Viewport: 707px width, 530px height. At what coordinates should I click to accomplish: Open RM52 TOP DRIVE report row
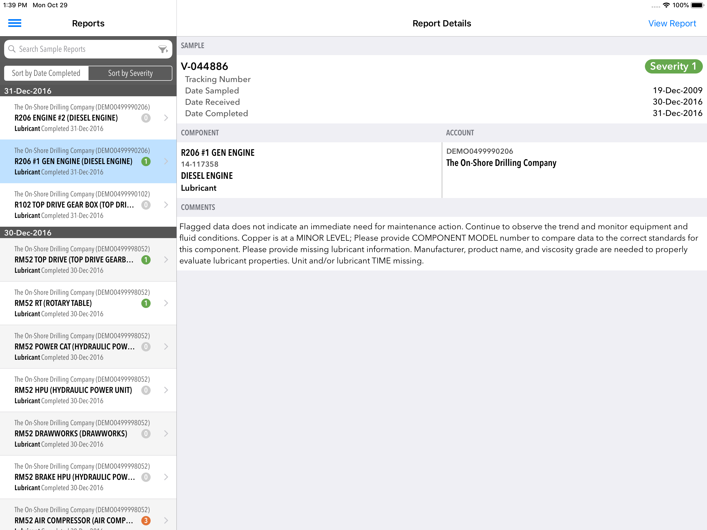tap(88, 260)
